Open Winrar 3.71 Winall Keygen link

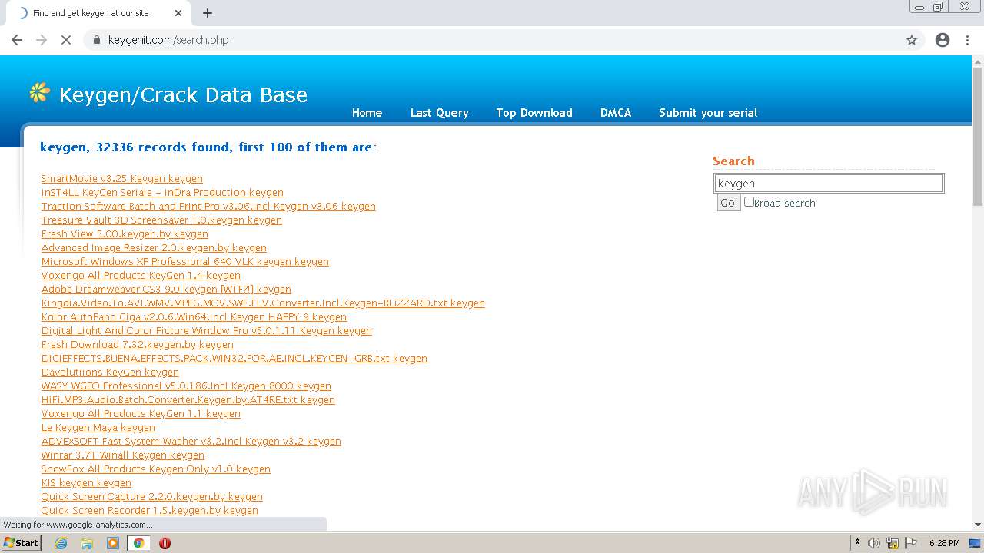click(x=123, y=455)
